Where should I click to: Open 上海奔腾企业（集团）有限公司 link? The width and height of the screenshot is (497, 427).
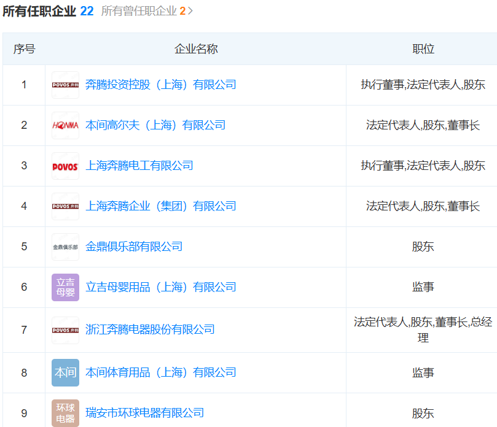coord(161,206)
